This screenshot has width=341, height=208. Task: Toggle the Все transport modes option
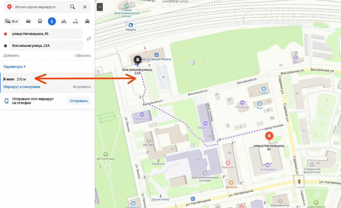coord(11,21)
